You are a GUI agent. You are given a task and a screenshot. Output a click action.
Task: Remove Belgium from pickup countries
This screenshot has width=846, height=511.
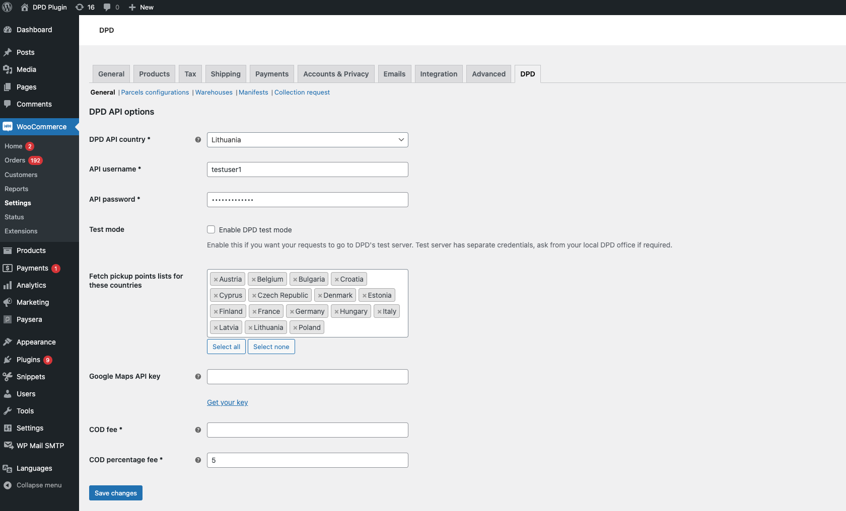[254, 280]
